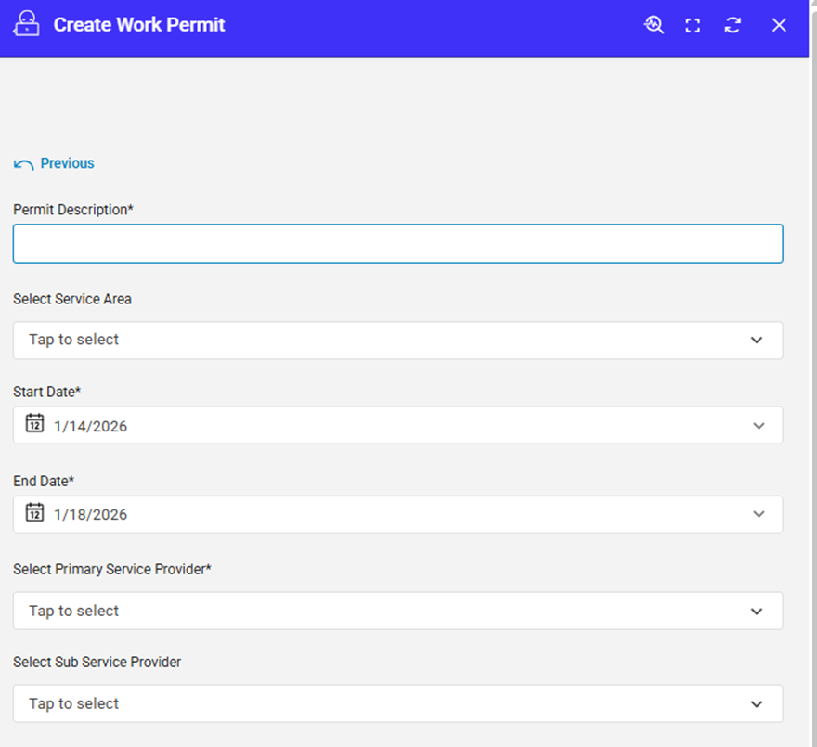The image size is (817, 747).
Task: Open the Select Primary Service Provider dropdown
Action: (x=371, y=611)
